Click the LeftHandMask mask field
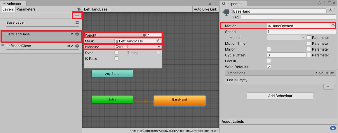 pos(138,41)
